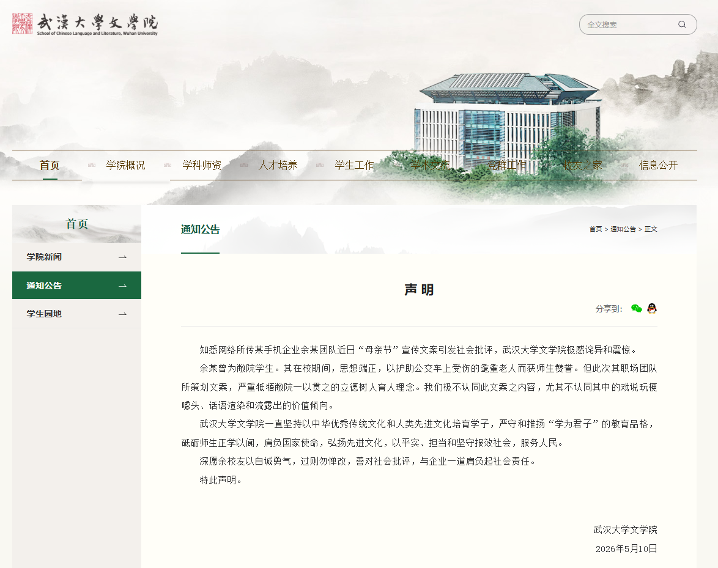Open the 人才培养 navigation menu
Viewport: 718px width, 568px height.
click(278, 165)
